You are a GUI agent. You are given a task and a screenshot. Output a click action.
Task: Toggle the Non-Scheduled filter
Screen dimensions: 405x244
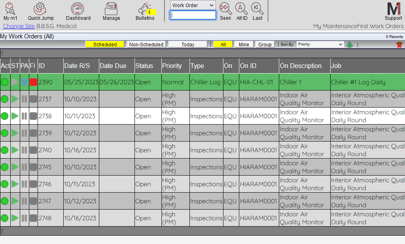[x=146, y=45]
